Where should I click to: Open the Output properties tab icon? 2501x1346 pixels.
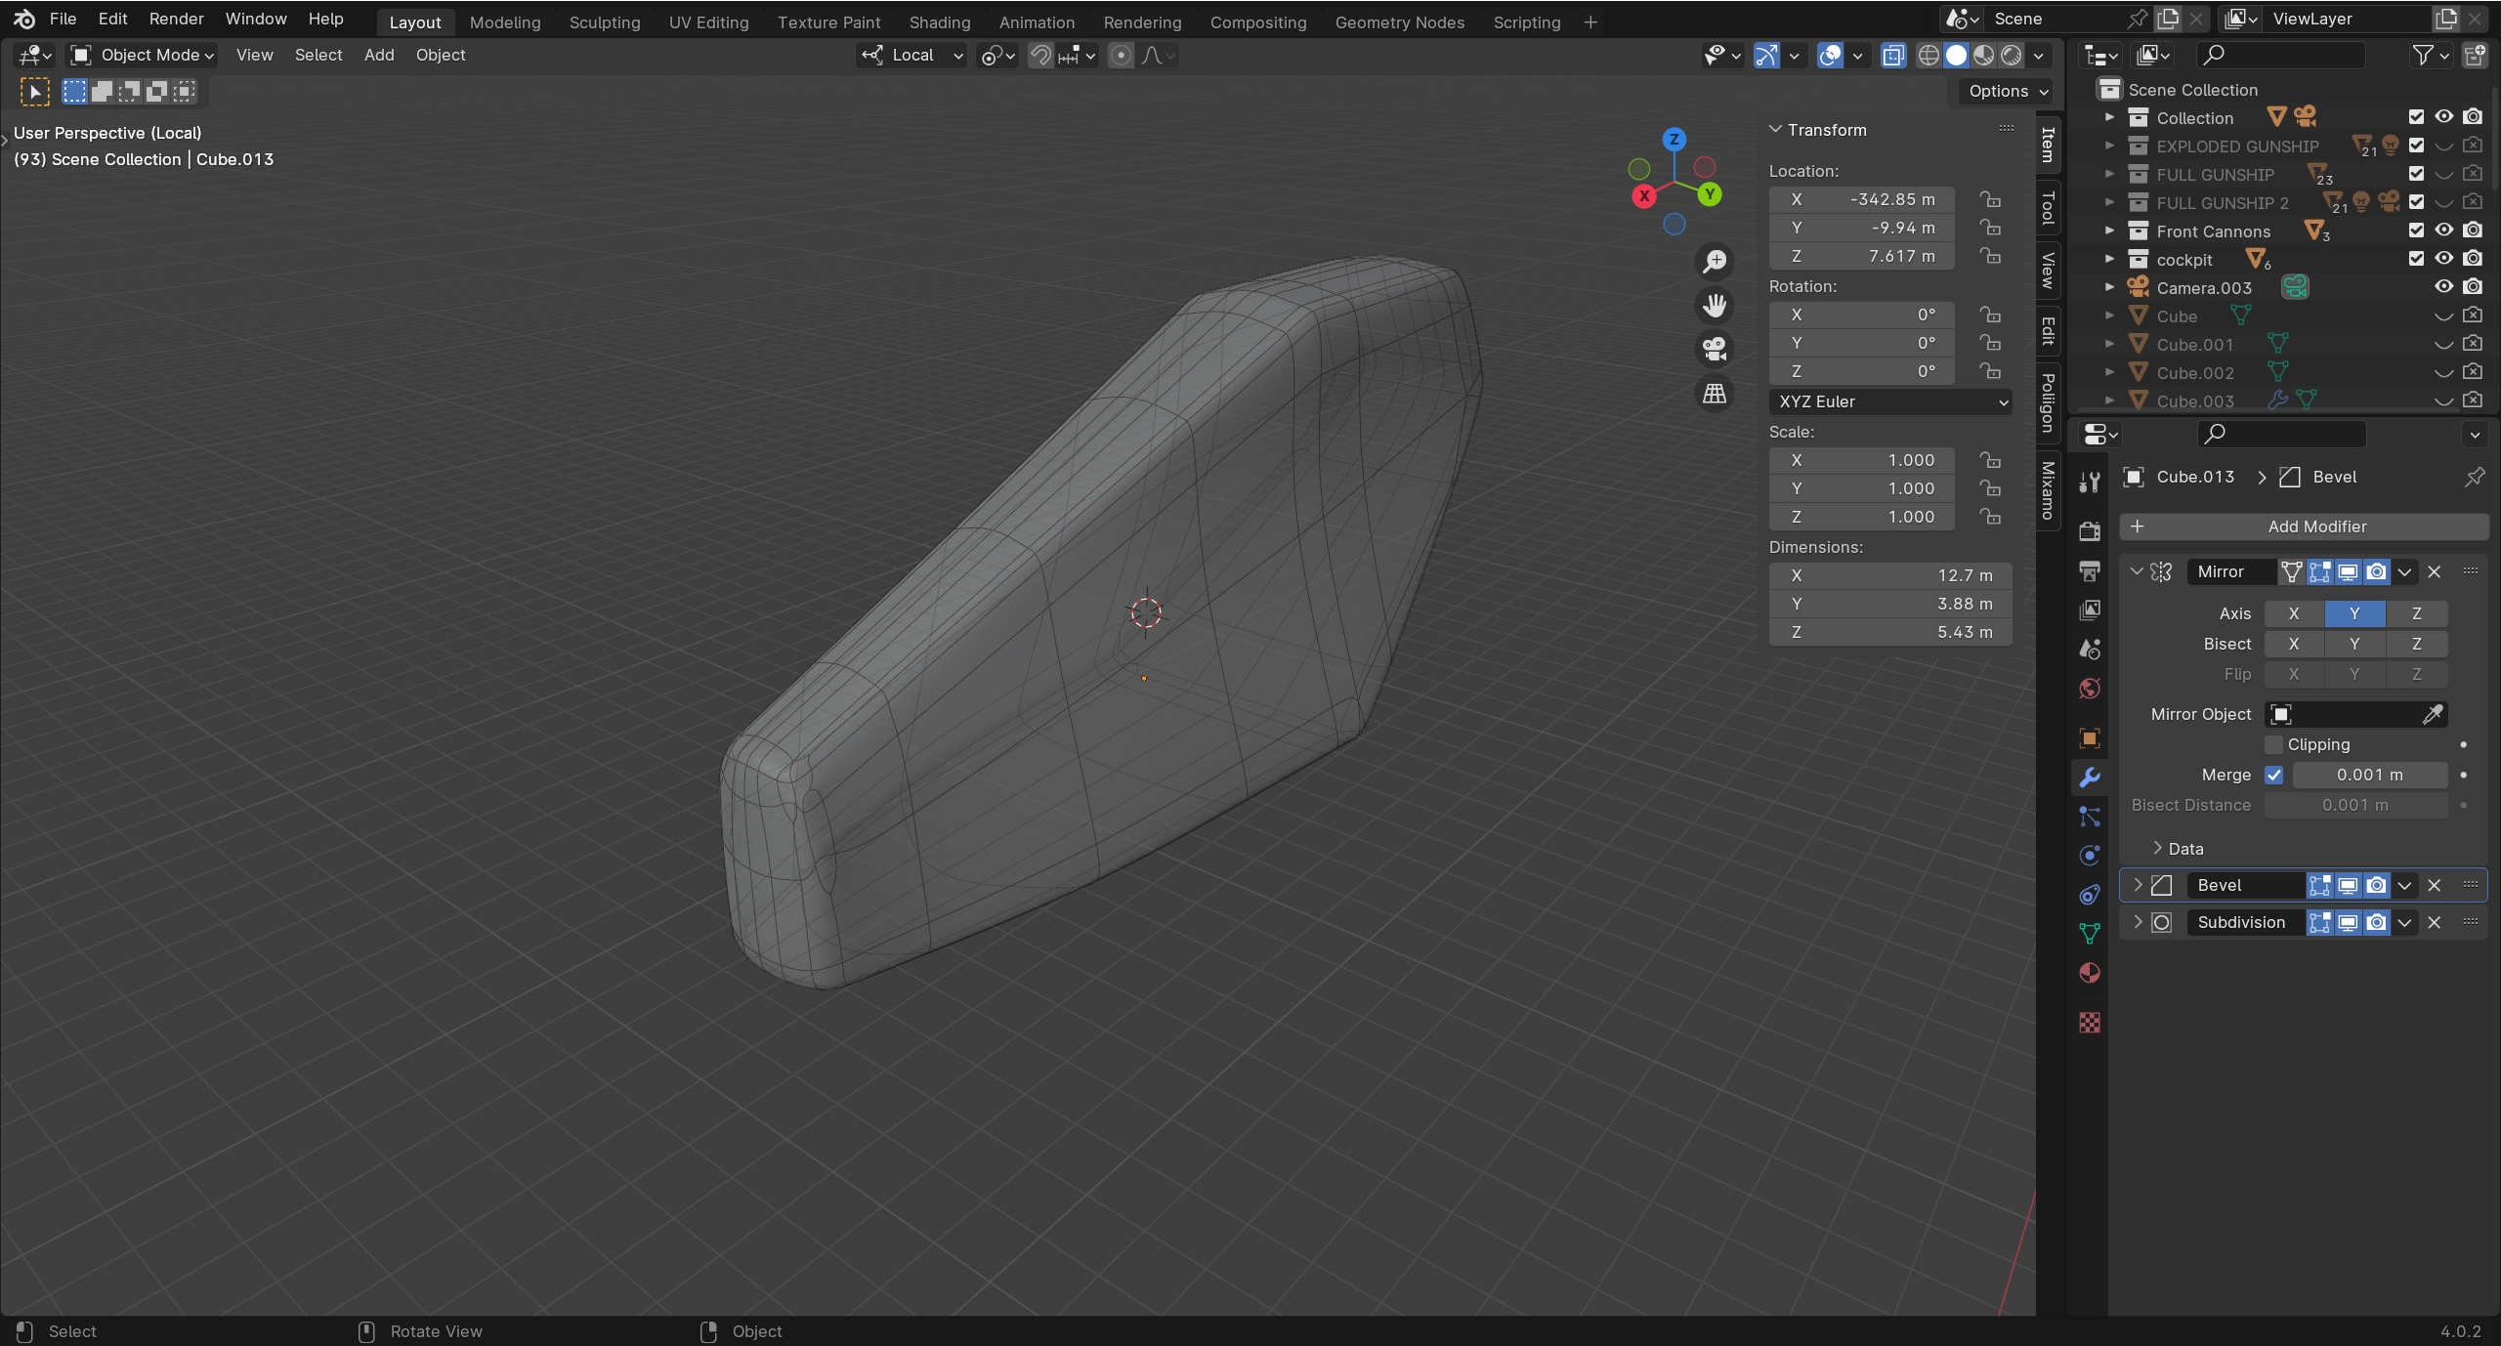tap(2090, 570)
